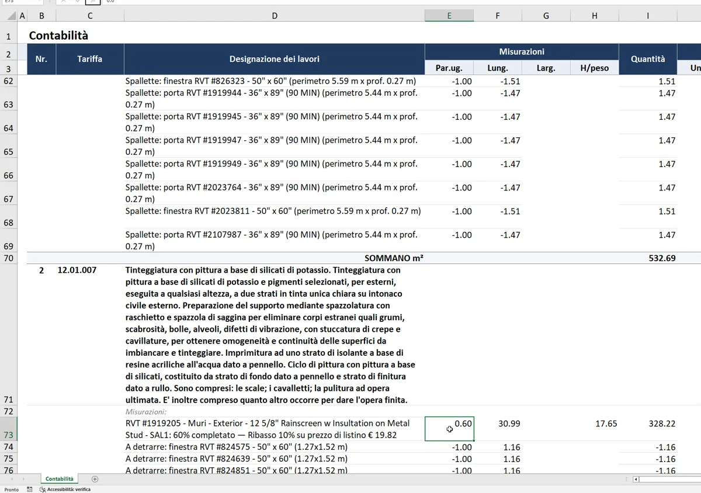Click the RVT #1919205 Muri Exterior description
Viewport: 701px width, 493px height.
pos(275,429)
